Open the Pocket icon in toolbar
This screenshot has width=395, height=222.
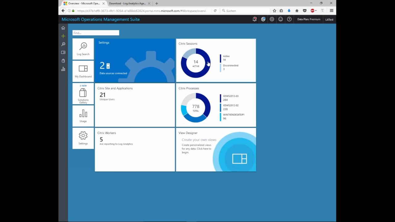coord(305,11)
